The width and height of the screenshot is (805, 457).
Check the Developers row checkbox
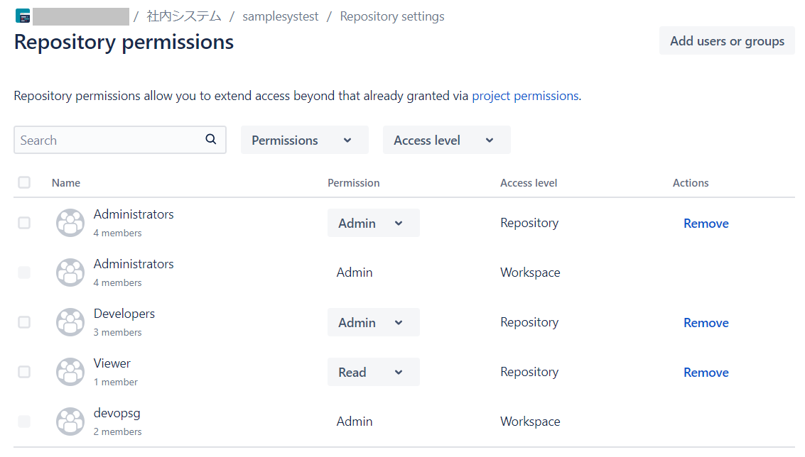tap(24, 322)
